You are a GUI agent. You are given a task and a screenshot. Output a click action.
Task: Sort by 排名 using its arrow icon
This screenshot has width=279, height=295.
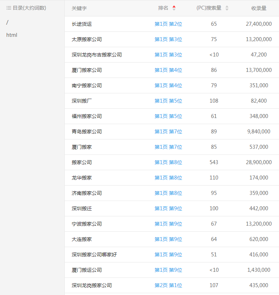pyautogui.click(x=174, y=8)
